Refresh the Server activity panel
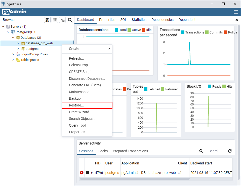The width and height of the screenshot is (241, 186). (x=230, y=151)
